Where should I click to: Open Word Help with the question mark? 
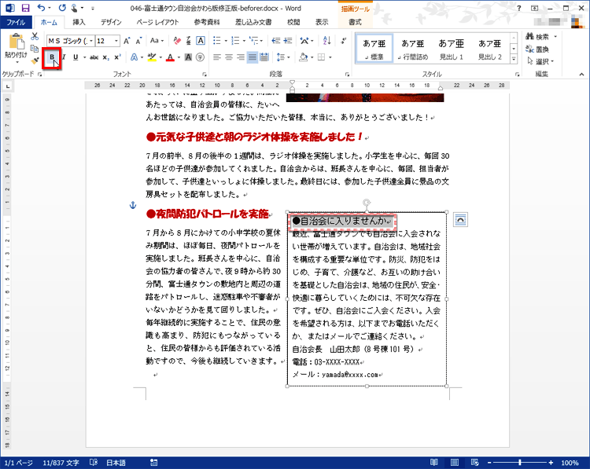(519, 8)
